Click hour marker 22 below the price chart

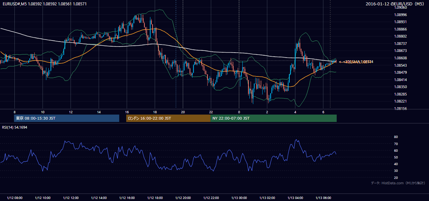pos(211,112)
